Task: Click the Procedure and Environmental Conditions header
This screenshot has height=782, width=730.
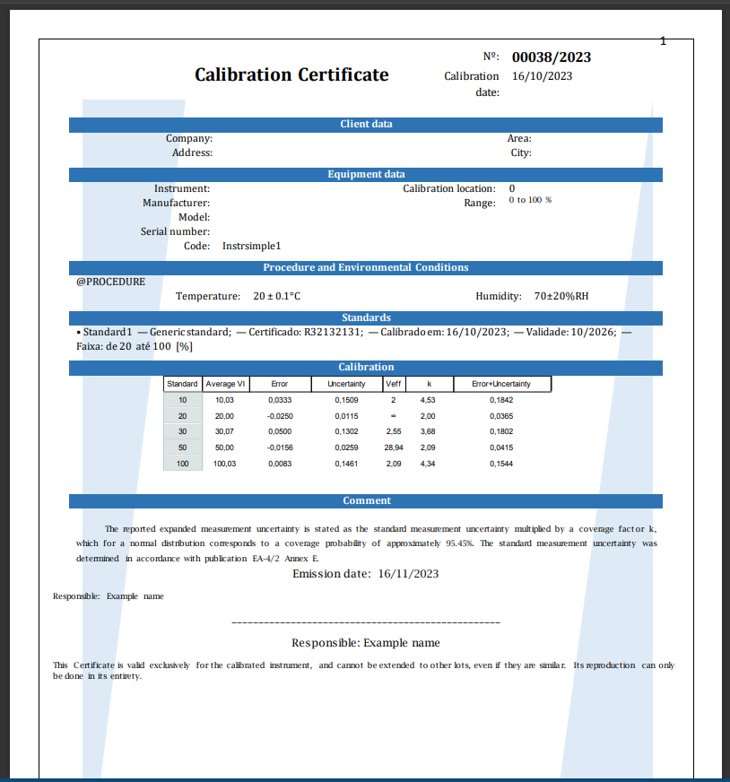Action: point(365,268)
